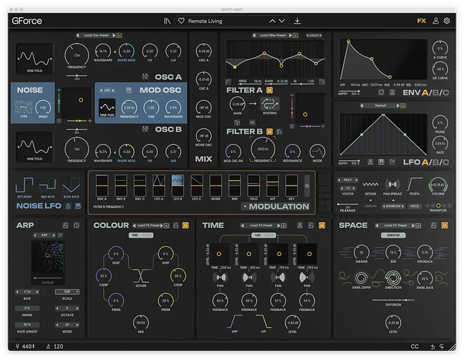This screenshot has height=360, width=464.
Task: Click the redo arrow in status bar
Action: [442, 347]
